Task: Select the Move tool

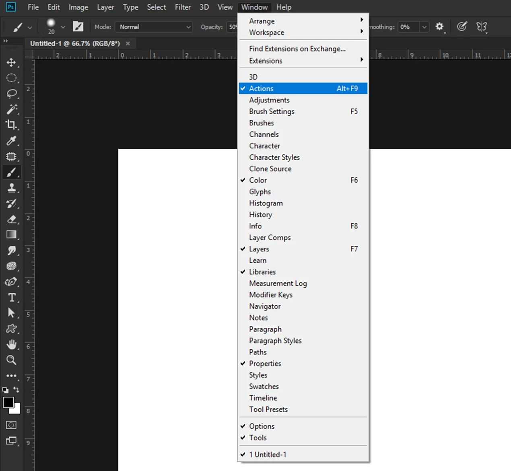Action: (x=11, y=62)
